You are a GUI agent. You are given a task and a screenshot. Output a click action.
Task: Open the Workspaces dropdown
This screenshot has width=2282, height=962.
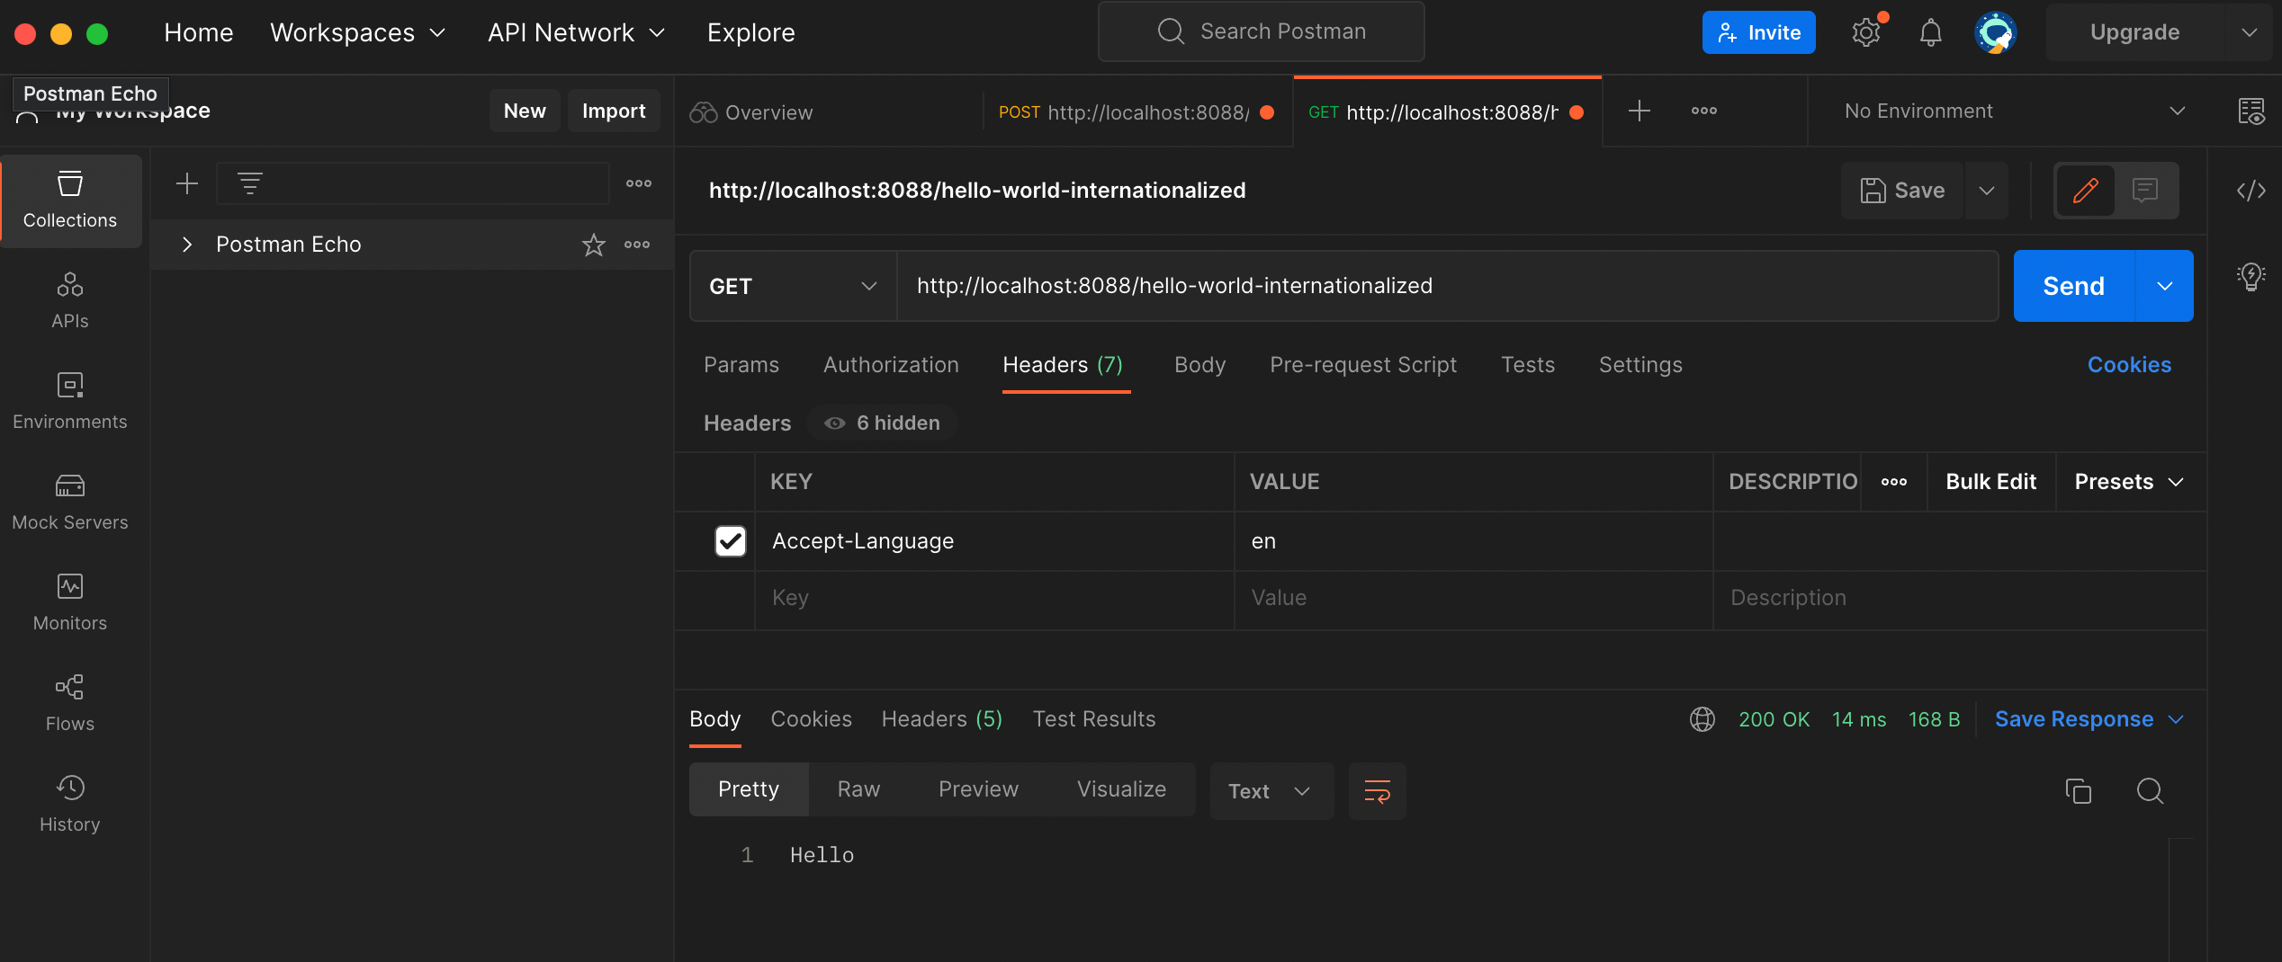[x=358, y=32]
